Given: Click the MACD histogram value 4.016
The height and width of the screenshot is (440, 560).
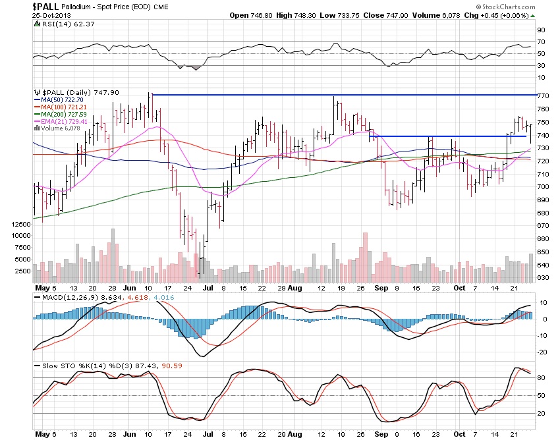Looking at the screenshot, I should pyautogui.click(x=164, y=298).
